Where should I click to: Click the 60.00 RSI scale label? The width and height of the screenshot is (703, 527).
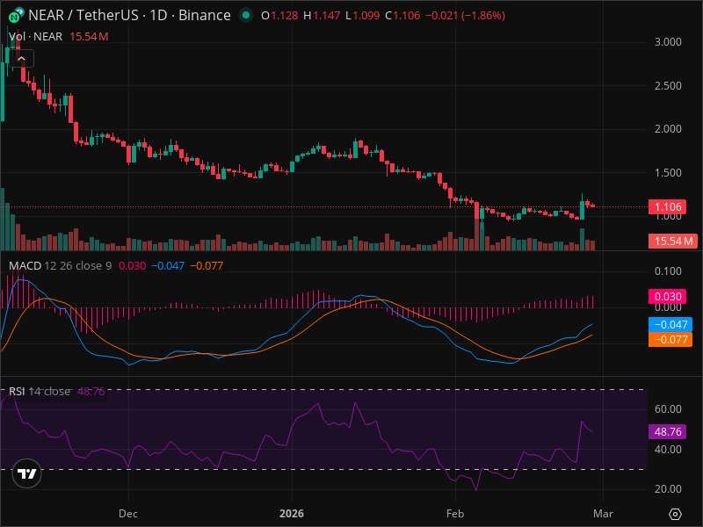(668, 408)
